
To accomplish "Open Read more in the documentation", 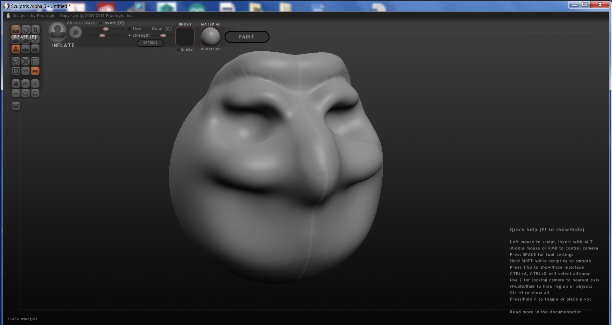I will click(546, 312).
